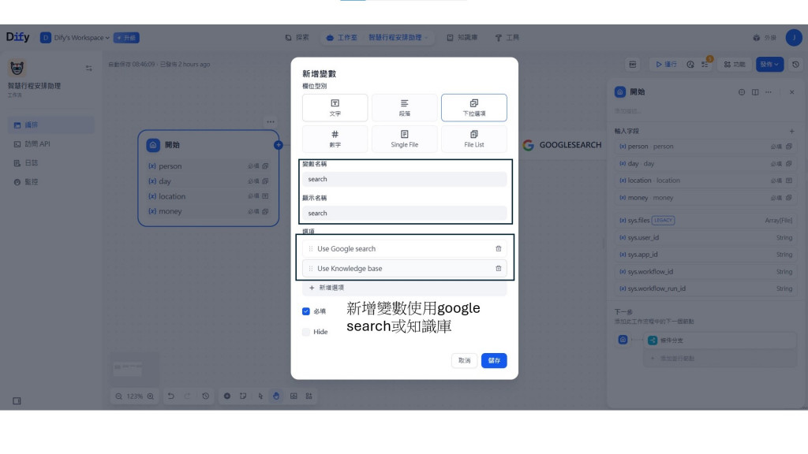Grab the Use Google search drag handle
The width and height of the screenshot is (808, 454).
[x=310, y=248]
